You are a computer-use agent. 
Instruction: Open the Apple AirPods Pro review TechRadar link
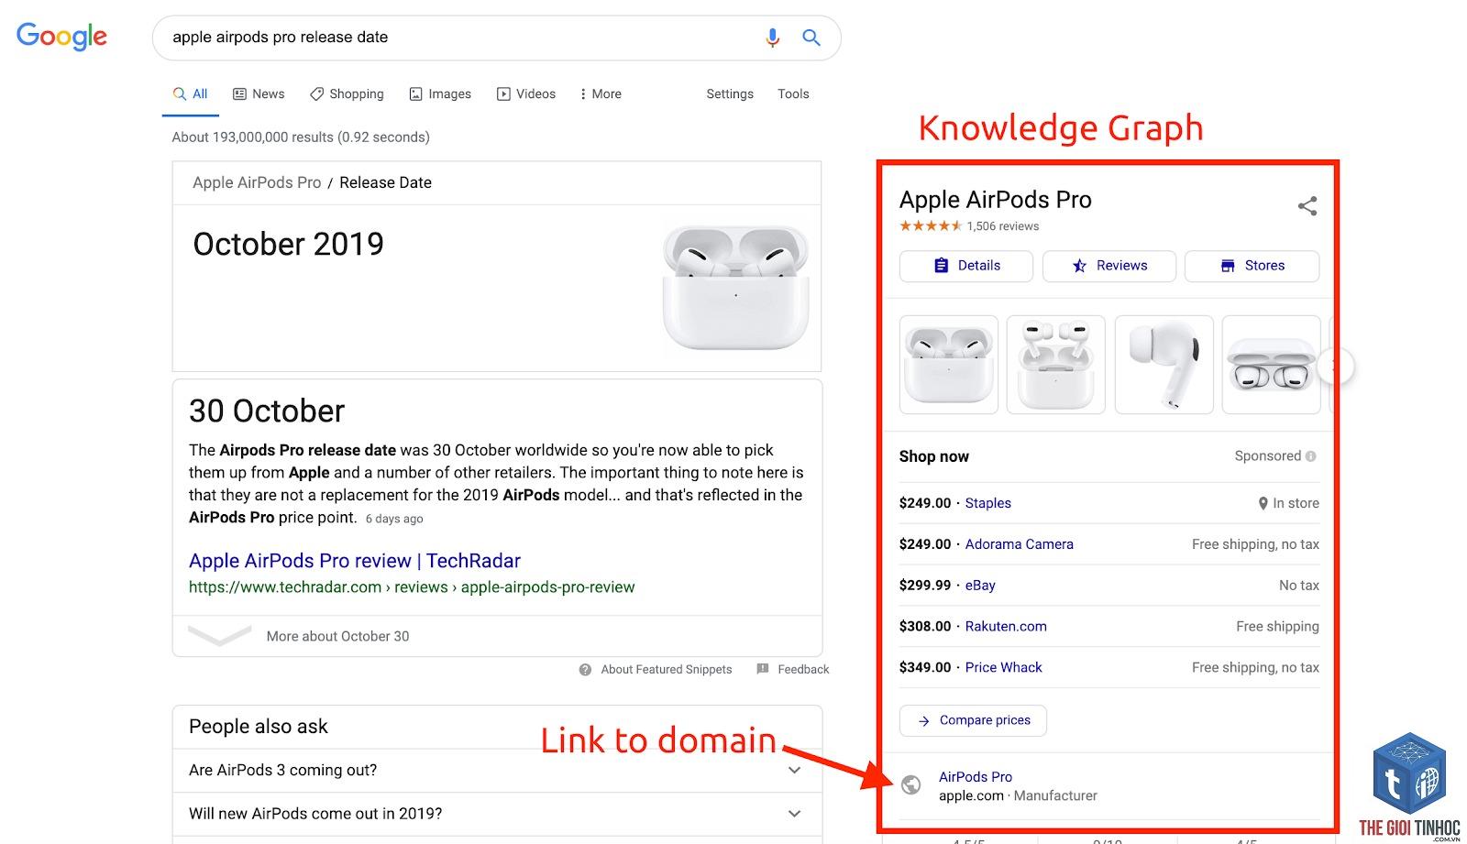[x=355, y=561]
